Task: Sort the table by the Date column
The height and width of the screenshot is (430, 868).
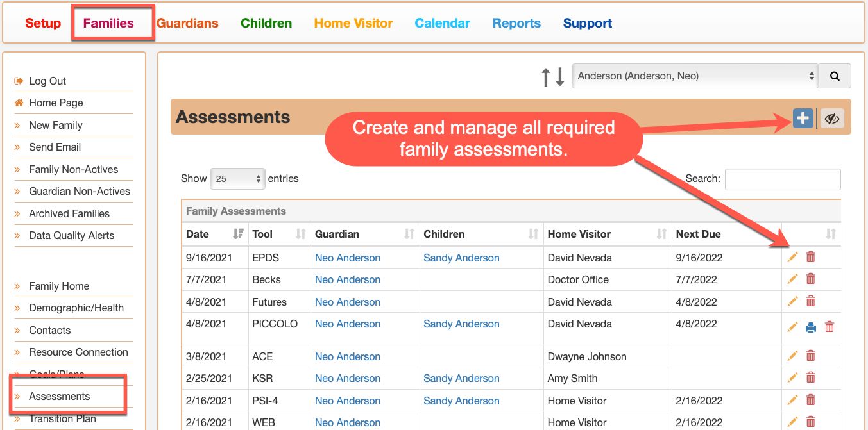Action: tap(215, 234)
